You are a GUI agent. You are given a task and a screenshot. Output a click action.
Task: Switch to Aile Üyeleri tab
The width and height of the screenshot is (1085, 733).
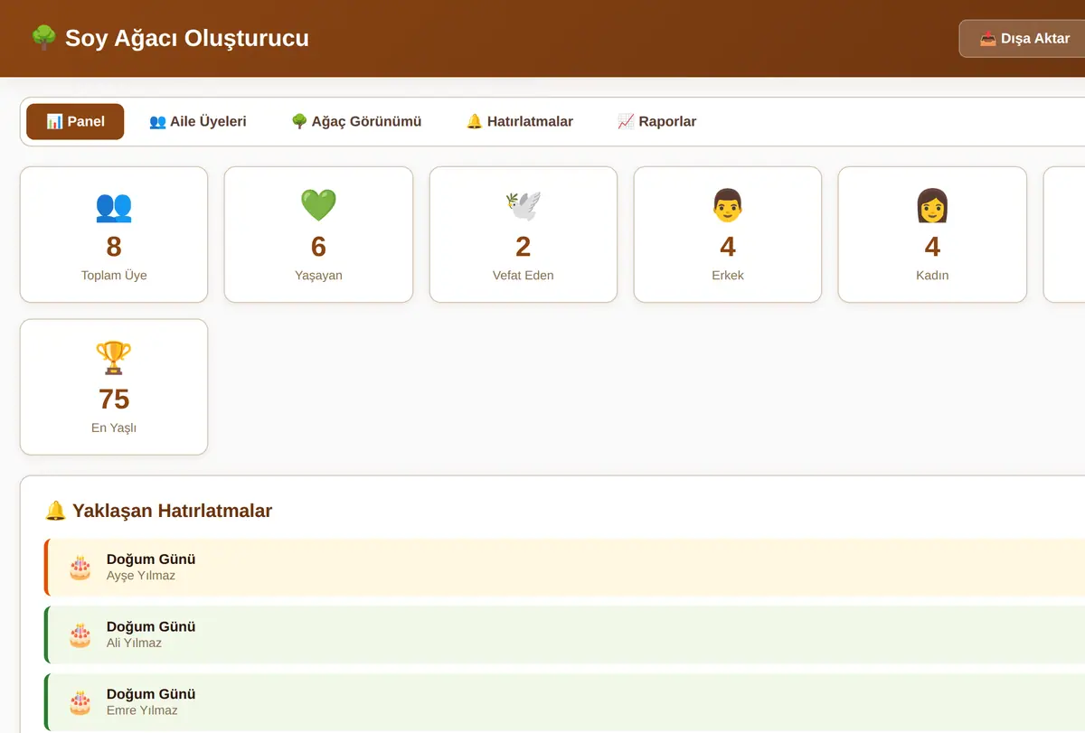pos(197,121)
